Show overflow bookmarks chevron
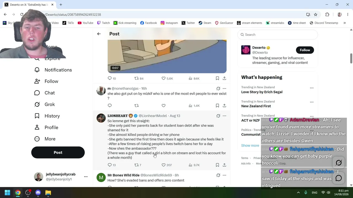 pyautogui.click(x=344, y=23)
